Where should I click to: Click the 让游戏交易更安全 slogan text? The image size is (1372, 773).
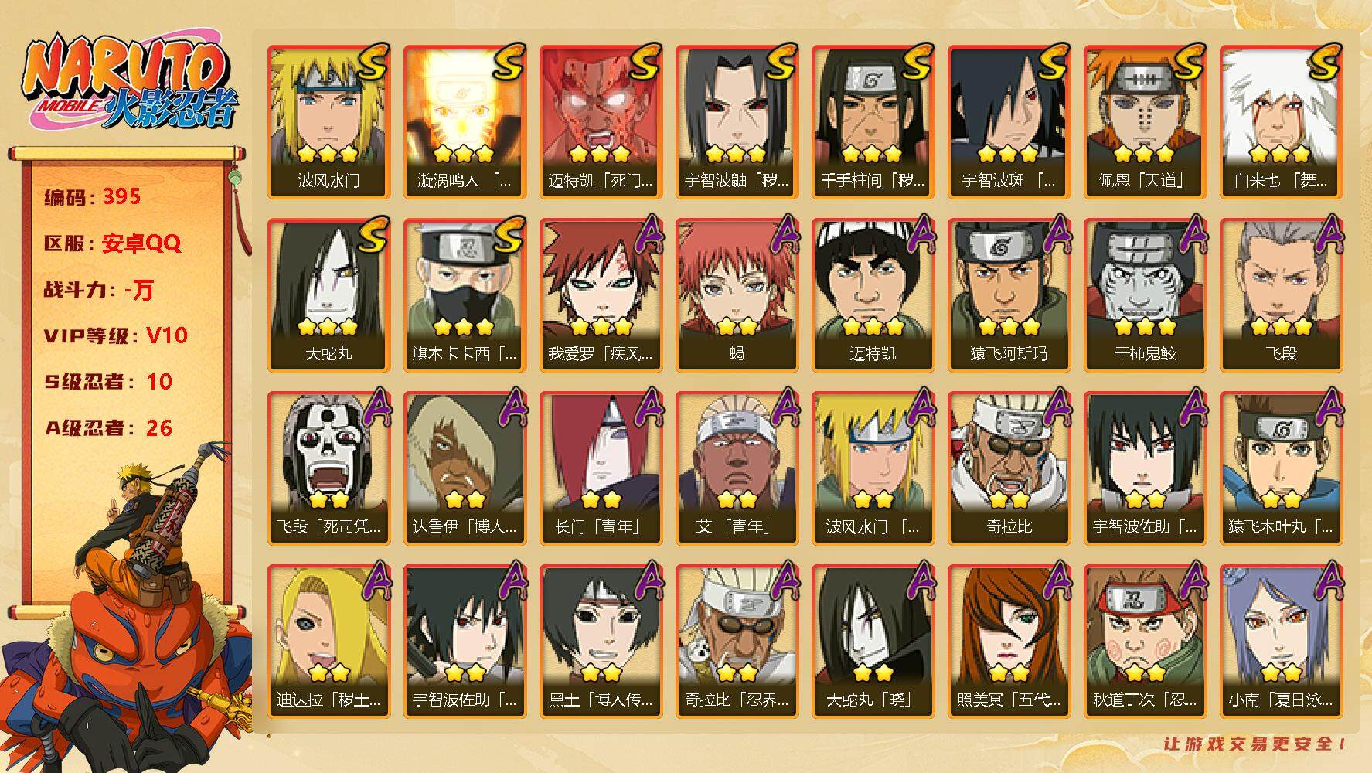1255,744
